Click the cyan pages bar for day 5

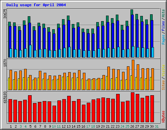pos(30,51)
